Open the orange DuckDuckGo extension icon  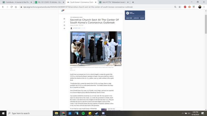click(189, 7)
